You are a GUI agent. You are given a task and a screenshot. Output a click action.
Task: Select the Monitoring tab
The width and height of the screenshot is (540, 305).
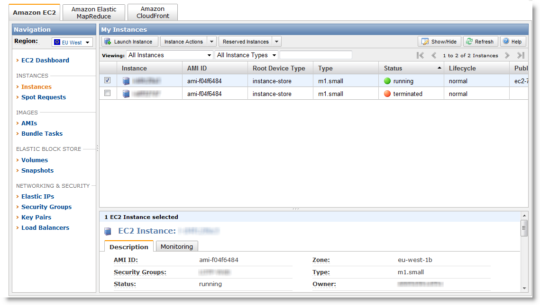[x=177, y=246]
